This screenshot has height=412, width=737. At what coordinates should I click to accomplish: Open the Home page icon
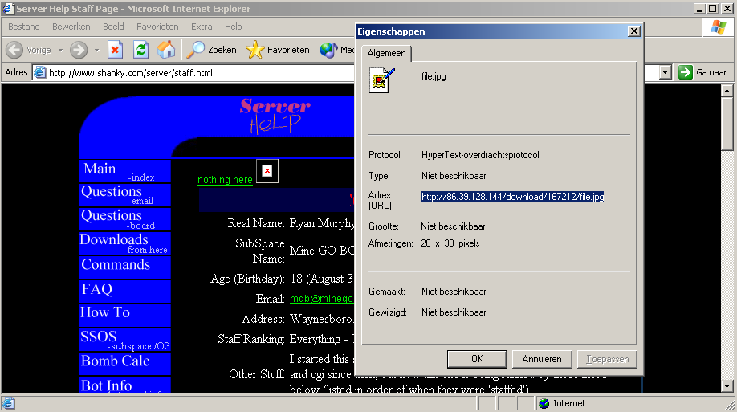(x=166, y=50)
